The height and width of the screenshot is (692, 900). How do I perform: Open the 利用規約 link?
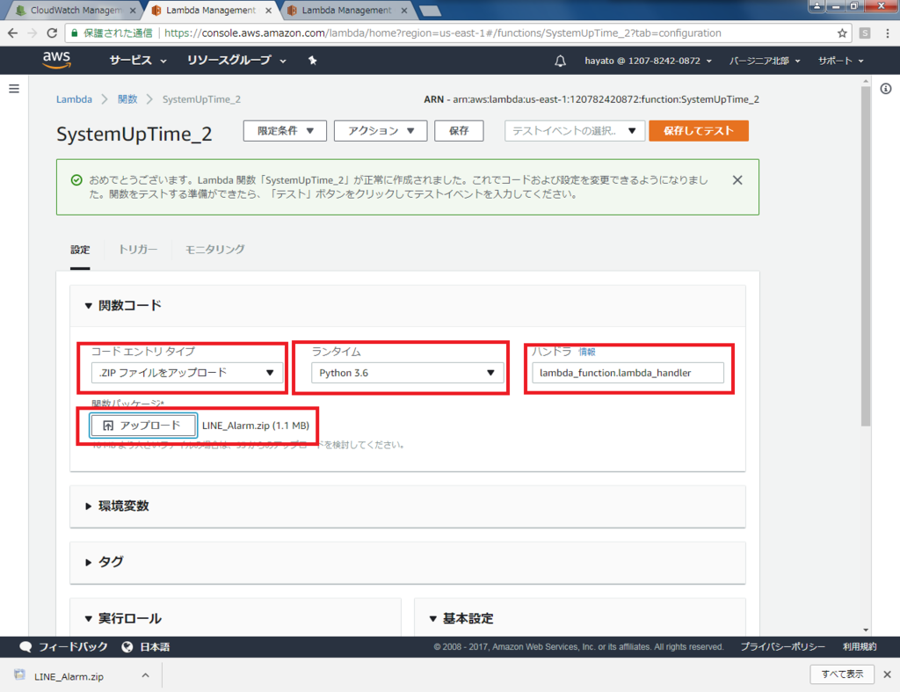[860, 647]
